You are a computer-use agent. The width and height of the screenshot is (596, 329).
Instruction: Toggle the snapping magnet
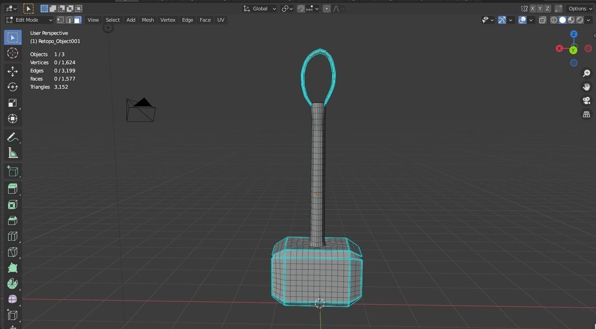click(301, 9)
